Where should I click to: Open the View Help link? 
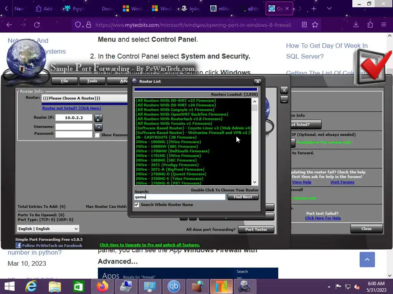pos(302,182)
